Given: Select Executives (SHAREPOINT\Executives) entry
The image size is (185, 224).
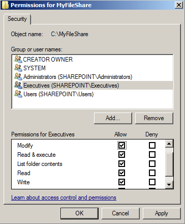Looking at the screenshot, I should [71, 86].
